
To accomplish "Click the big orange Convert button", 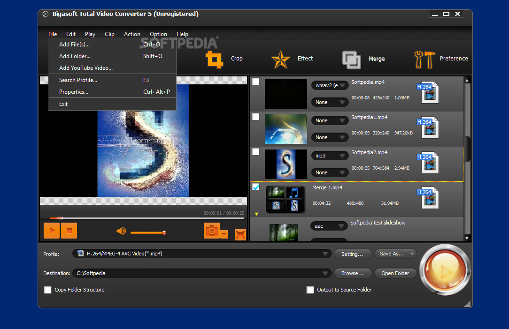I will click(x=445, y=269).
